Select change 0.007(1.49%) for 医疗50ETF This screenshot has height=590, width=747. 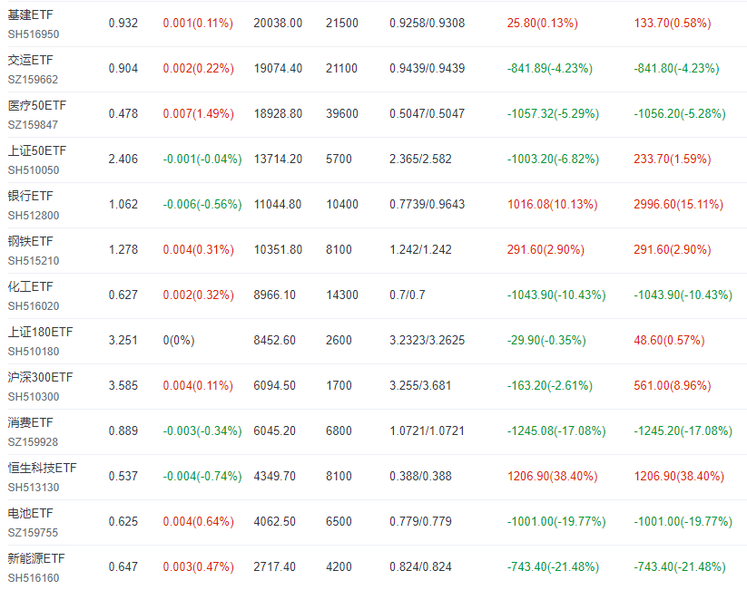click(x=198, y=113)
